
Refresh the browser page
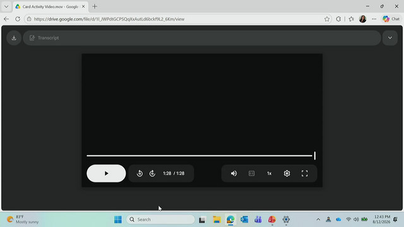click(x=18, y=19)
